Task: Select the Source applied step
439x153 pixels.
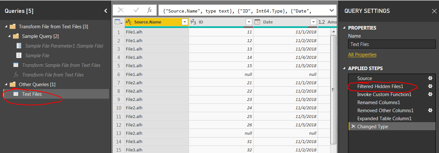Action: (364, 78)
